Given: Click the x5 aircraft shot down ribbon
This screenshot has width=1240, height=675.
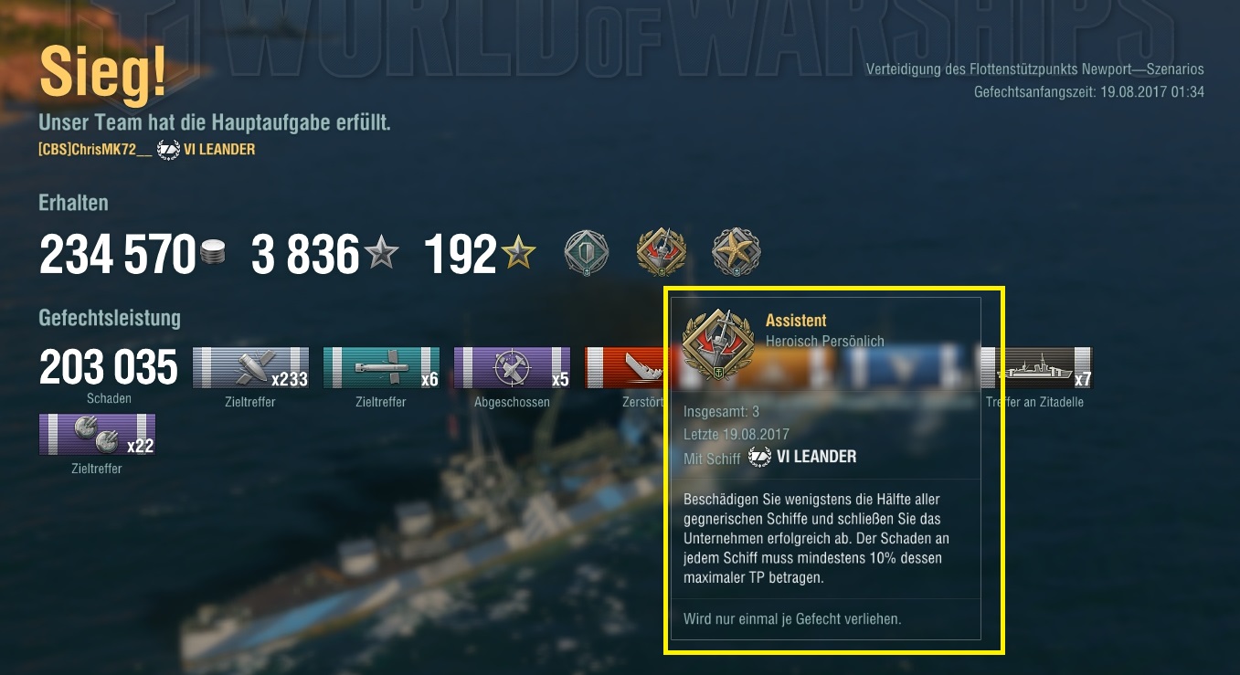Looking at the screenshot, I should 512,368.
